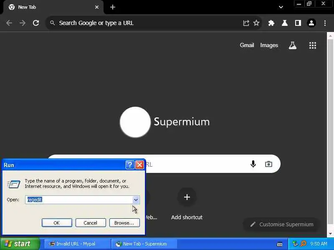
Task: Open the Google apps grid
Action: click(x=313, y=45)
